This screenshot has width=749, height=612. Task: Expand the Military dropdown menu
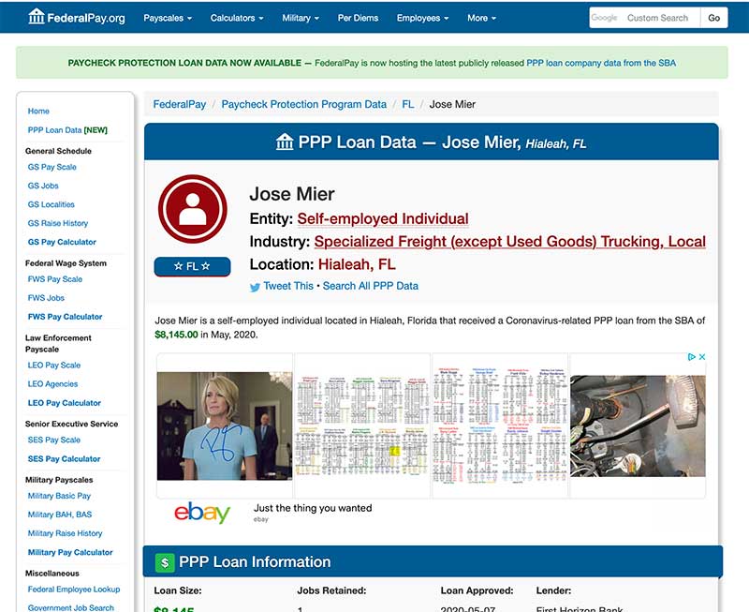[301, 18]
